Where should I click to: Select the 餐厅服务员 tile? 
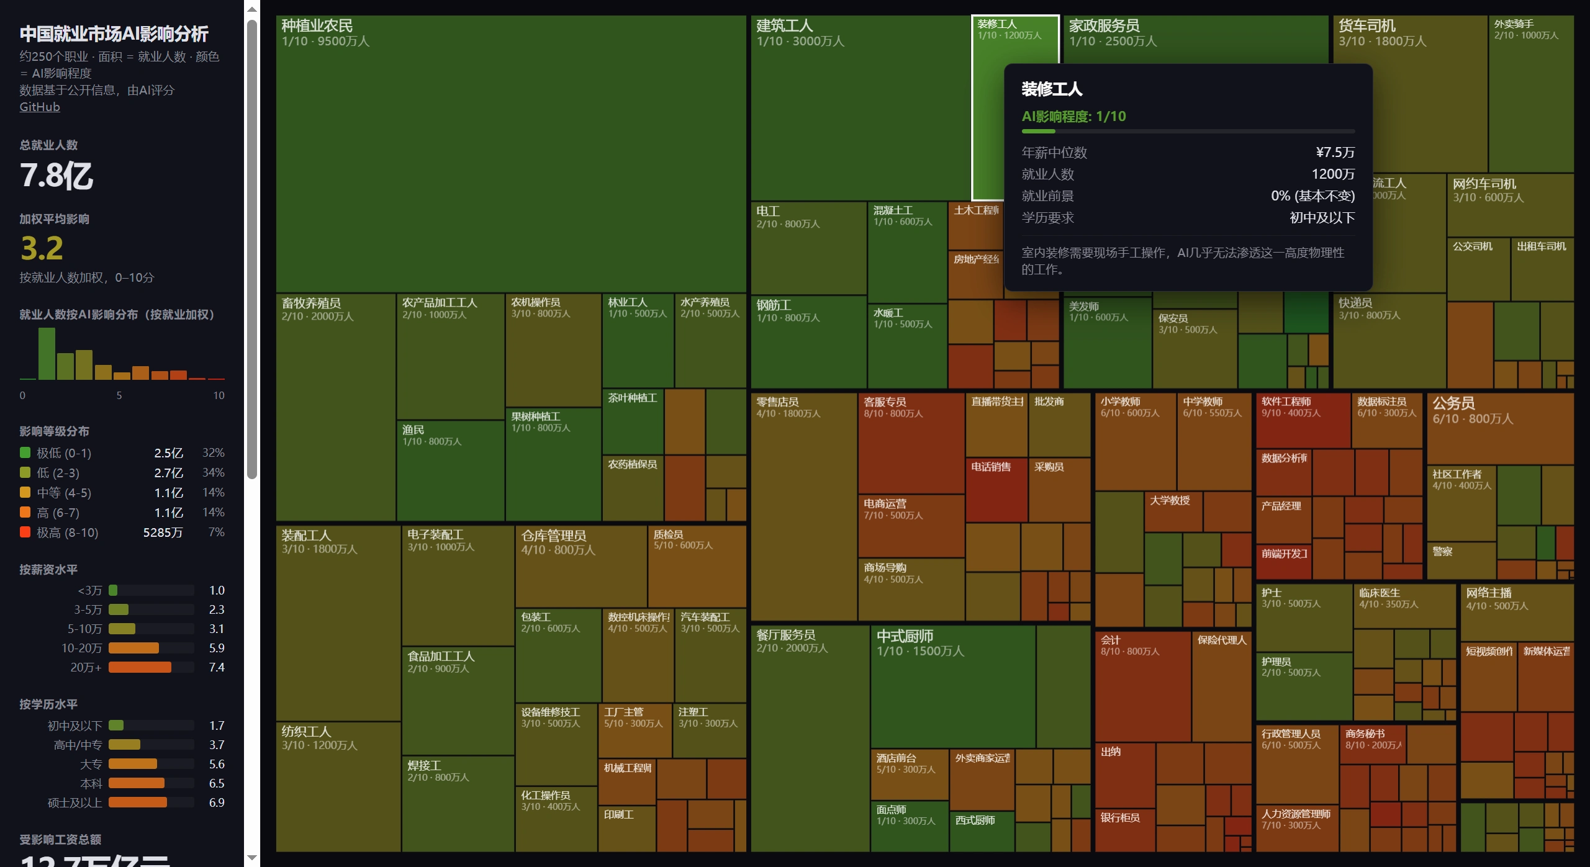(x=810, y=739)
